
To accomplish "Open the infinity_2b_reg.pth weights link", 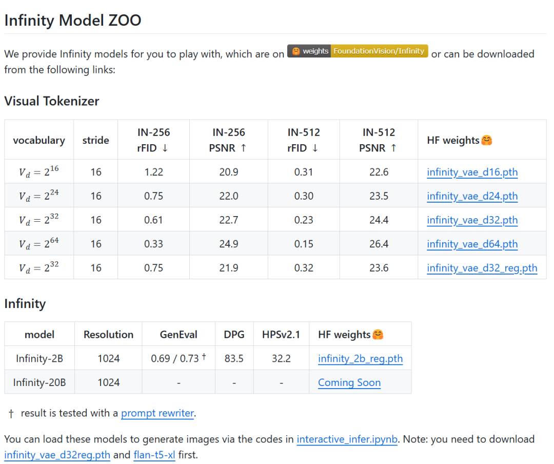I will point(360,359).
